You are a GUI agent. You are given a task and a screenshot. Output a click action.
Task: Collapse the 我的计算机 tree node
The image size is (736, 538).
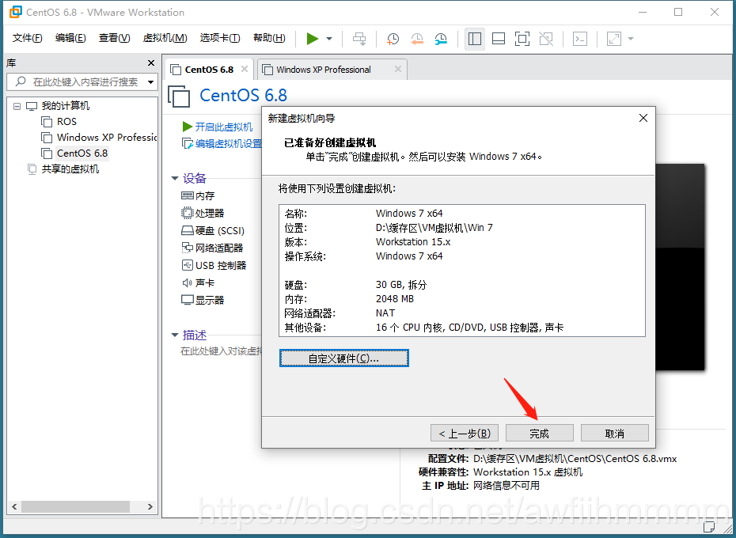pyautogui.click(x=17, y=106)
